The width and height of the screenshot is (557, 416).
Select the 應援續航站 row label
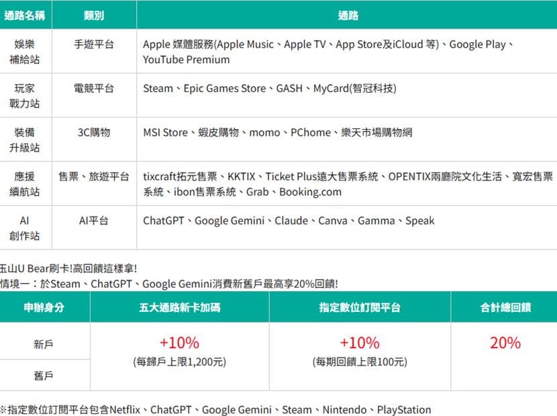coord(25,184)
